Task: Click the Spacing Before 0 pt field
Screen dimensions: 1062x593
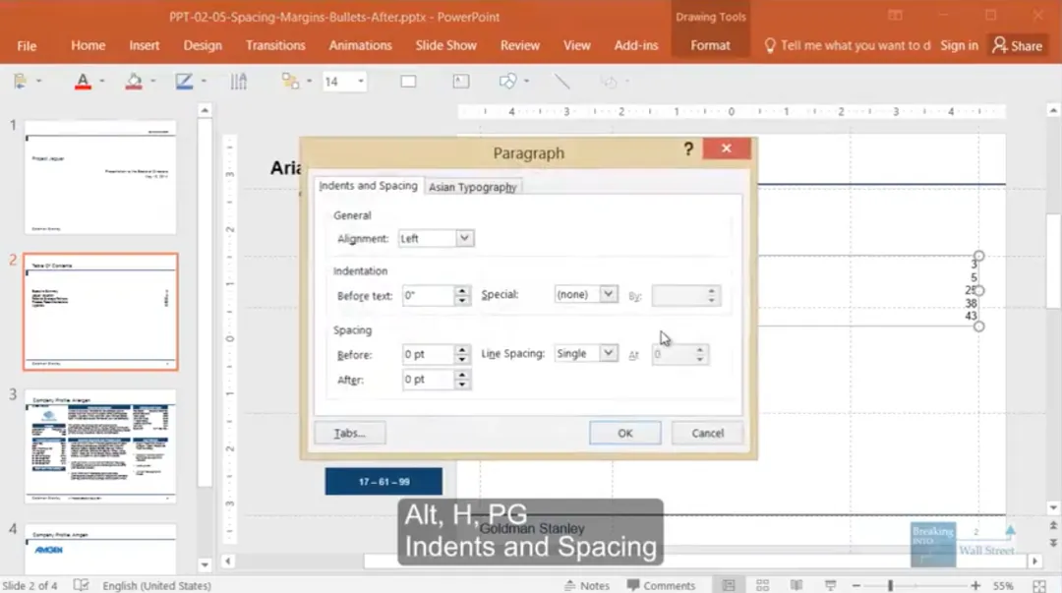Action: (x=428, y=354)
